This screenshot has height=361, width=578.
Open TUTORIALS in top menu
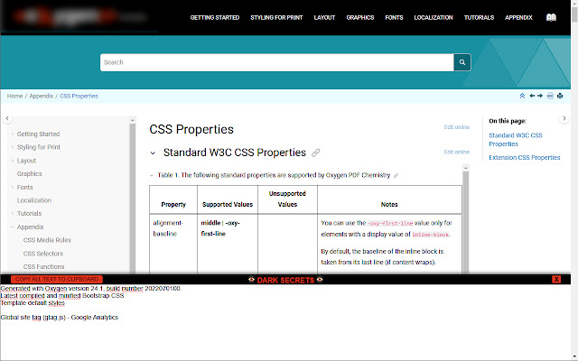[479, 17]
